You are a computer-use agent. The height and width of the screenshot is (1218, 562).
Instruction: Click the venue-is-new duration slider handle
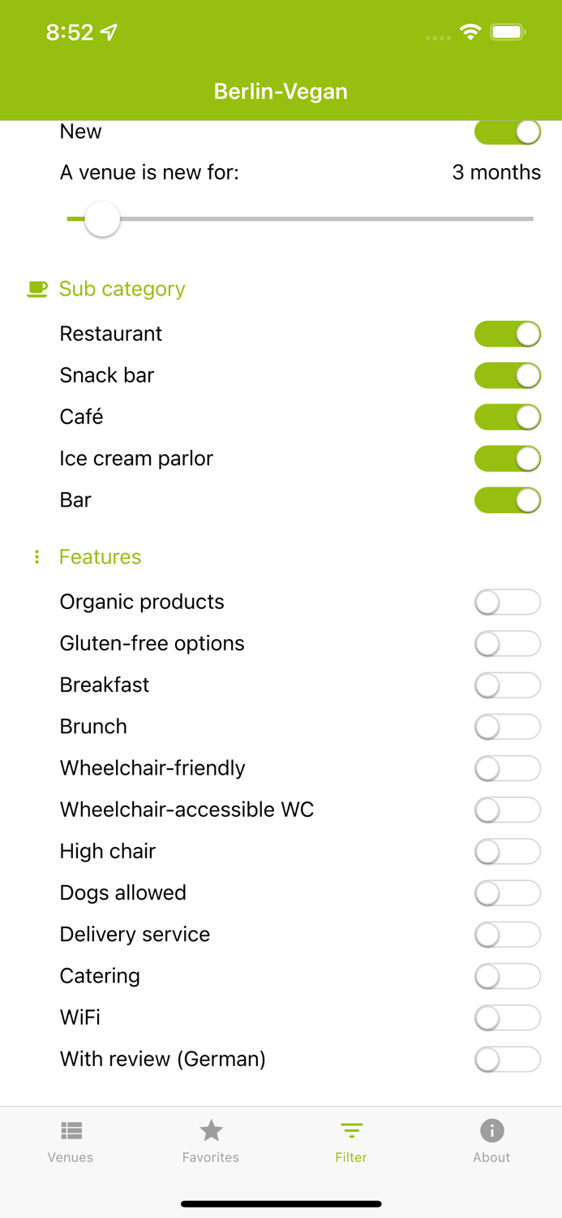(x=102, y=219)
